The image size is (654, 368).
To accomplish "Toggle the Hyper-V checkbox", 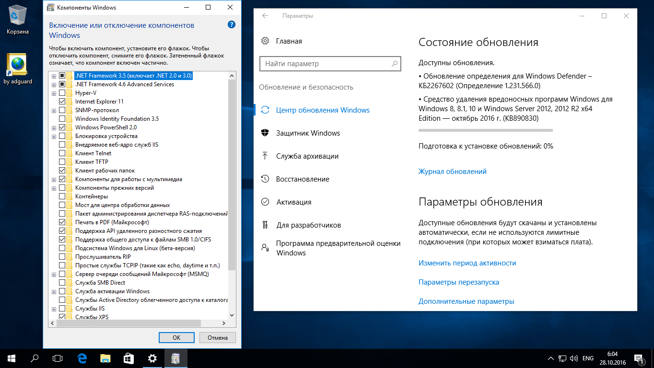I will pyautogui.click(x=62, y=93).
